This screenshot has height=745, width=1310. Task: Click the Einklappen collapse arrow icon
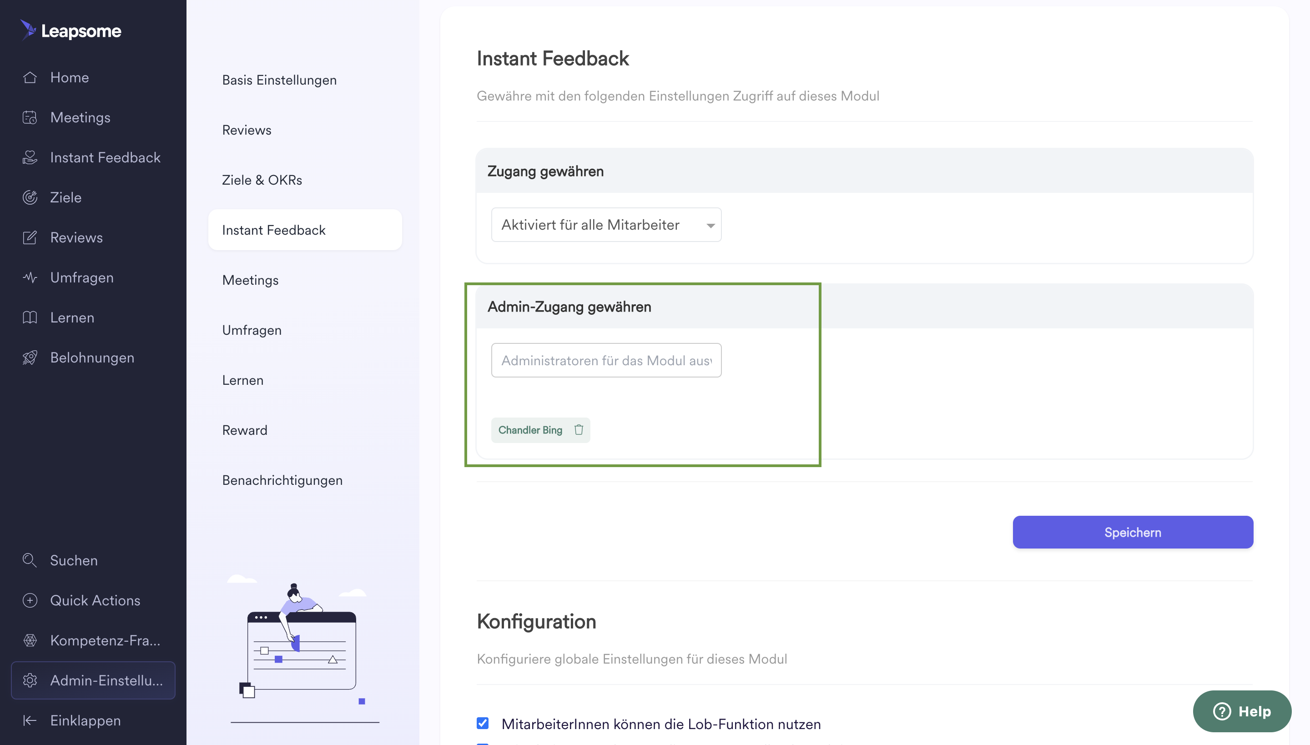pyautogui.click(x=30, y=720)
